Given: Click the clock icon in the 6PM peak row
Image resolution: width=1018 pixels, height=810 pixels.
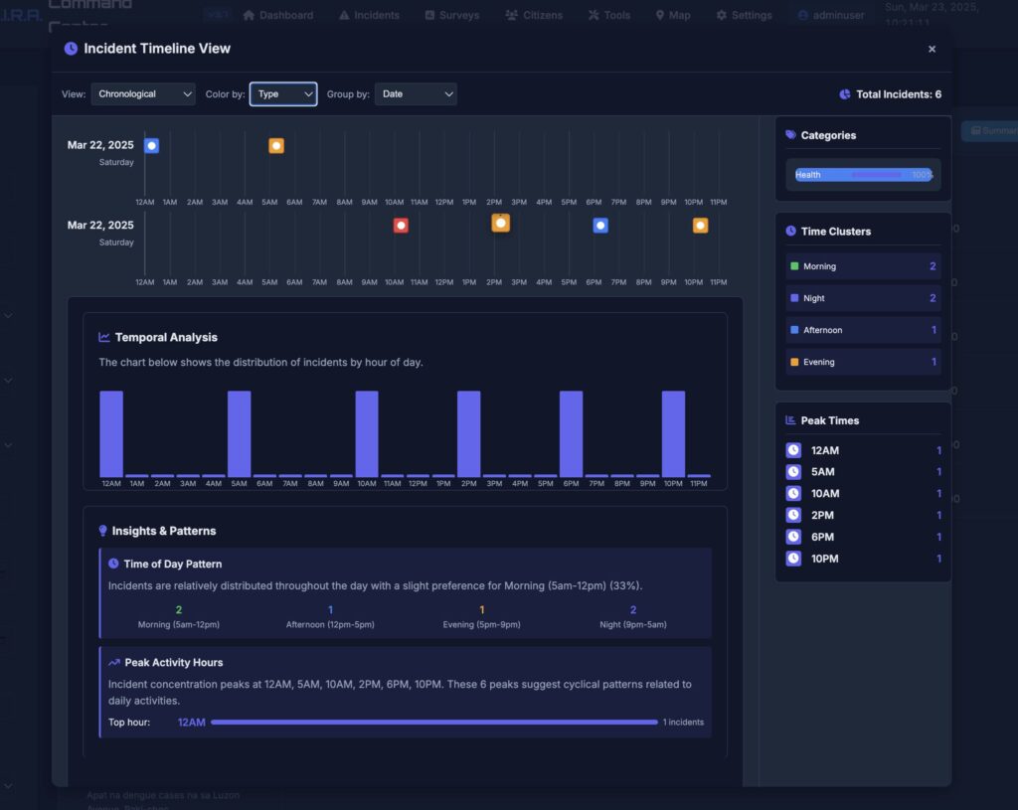Looking at the screenshot, I should pyautogui.click(x=793, y=537).
